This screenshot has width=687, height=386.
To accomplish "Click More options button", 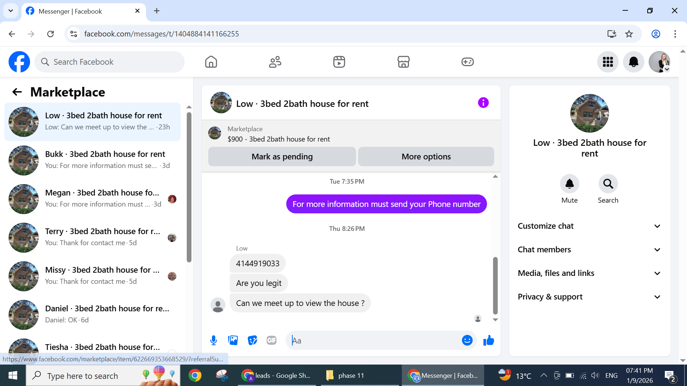I will pyautogui.click(x=426, y=157).
